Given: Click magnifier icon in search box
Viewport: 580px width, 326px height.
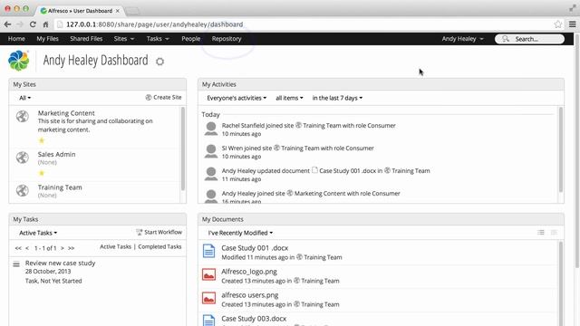Looking at the screenshot, I should 506,39.
